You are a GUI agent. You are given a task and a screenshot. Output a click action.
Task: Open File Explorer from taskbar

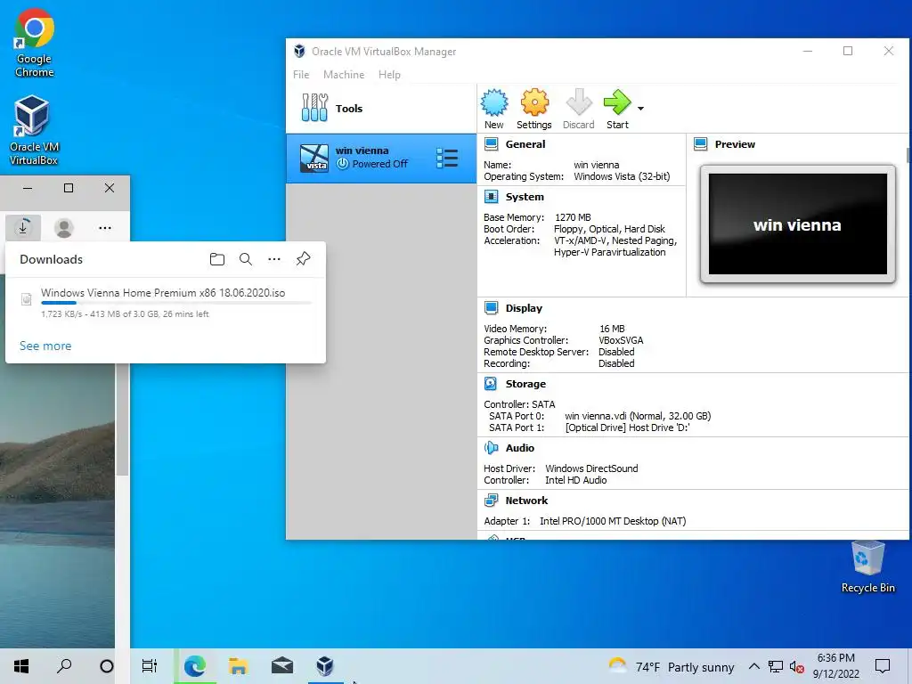point(239,666)
